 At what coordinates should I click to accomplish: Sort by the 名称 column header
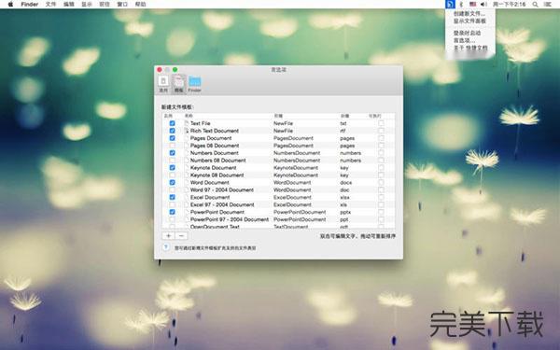point(189,116)
